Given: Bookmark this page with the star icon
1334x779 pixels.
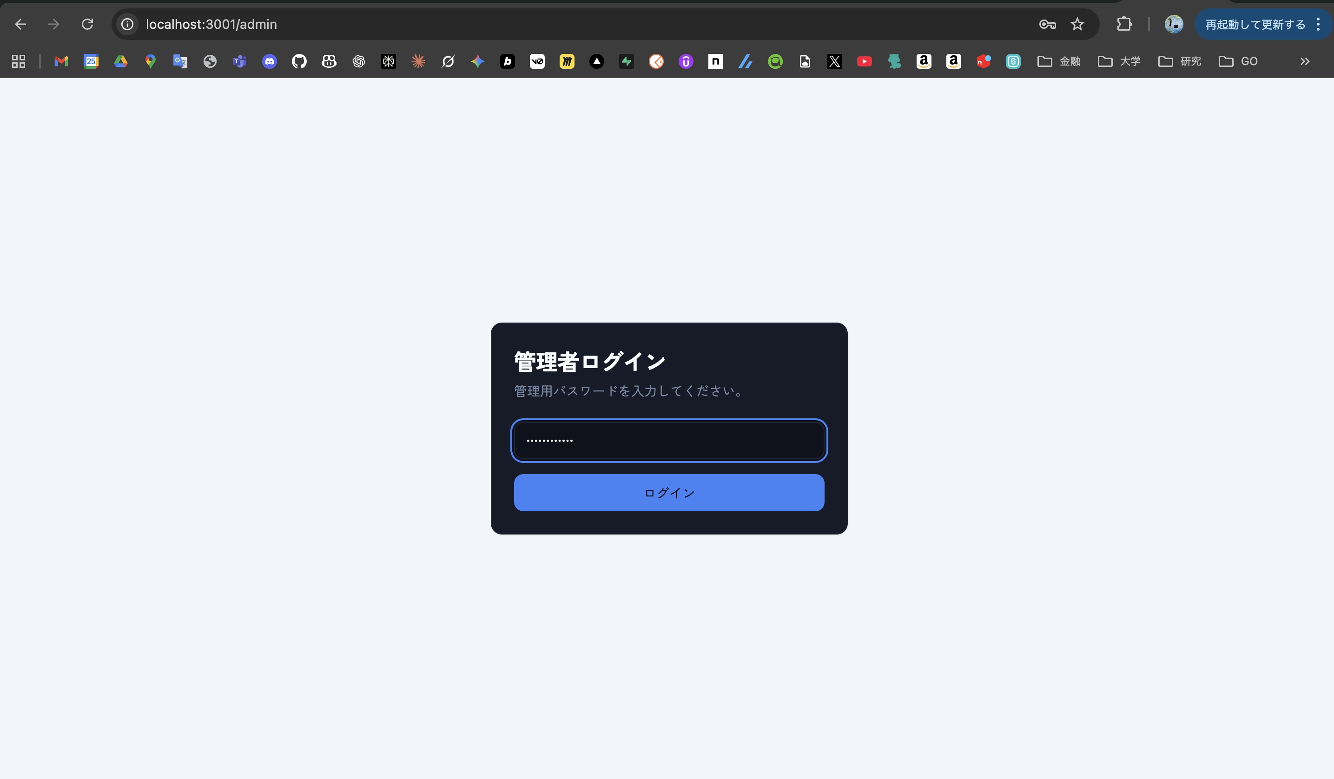Looking at the screenshot, I should 1077,24.
